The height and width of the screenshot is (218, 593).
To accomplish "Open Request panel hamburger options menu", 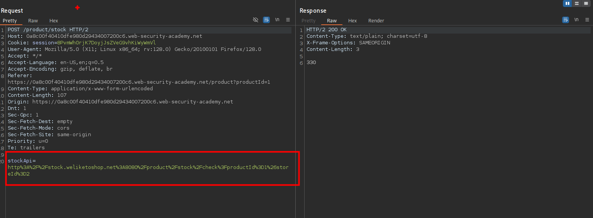I will pos(288,20).
